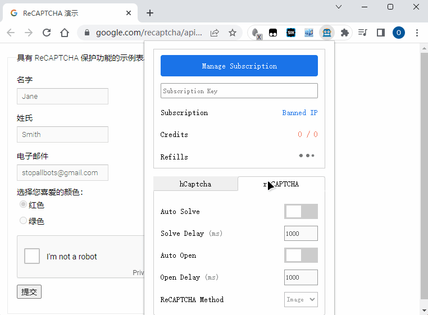The height and width of the screenshot is (315, 428).
Task: Open the profile avatar labeled O
Action: click(x=399, y=33)
